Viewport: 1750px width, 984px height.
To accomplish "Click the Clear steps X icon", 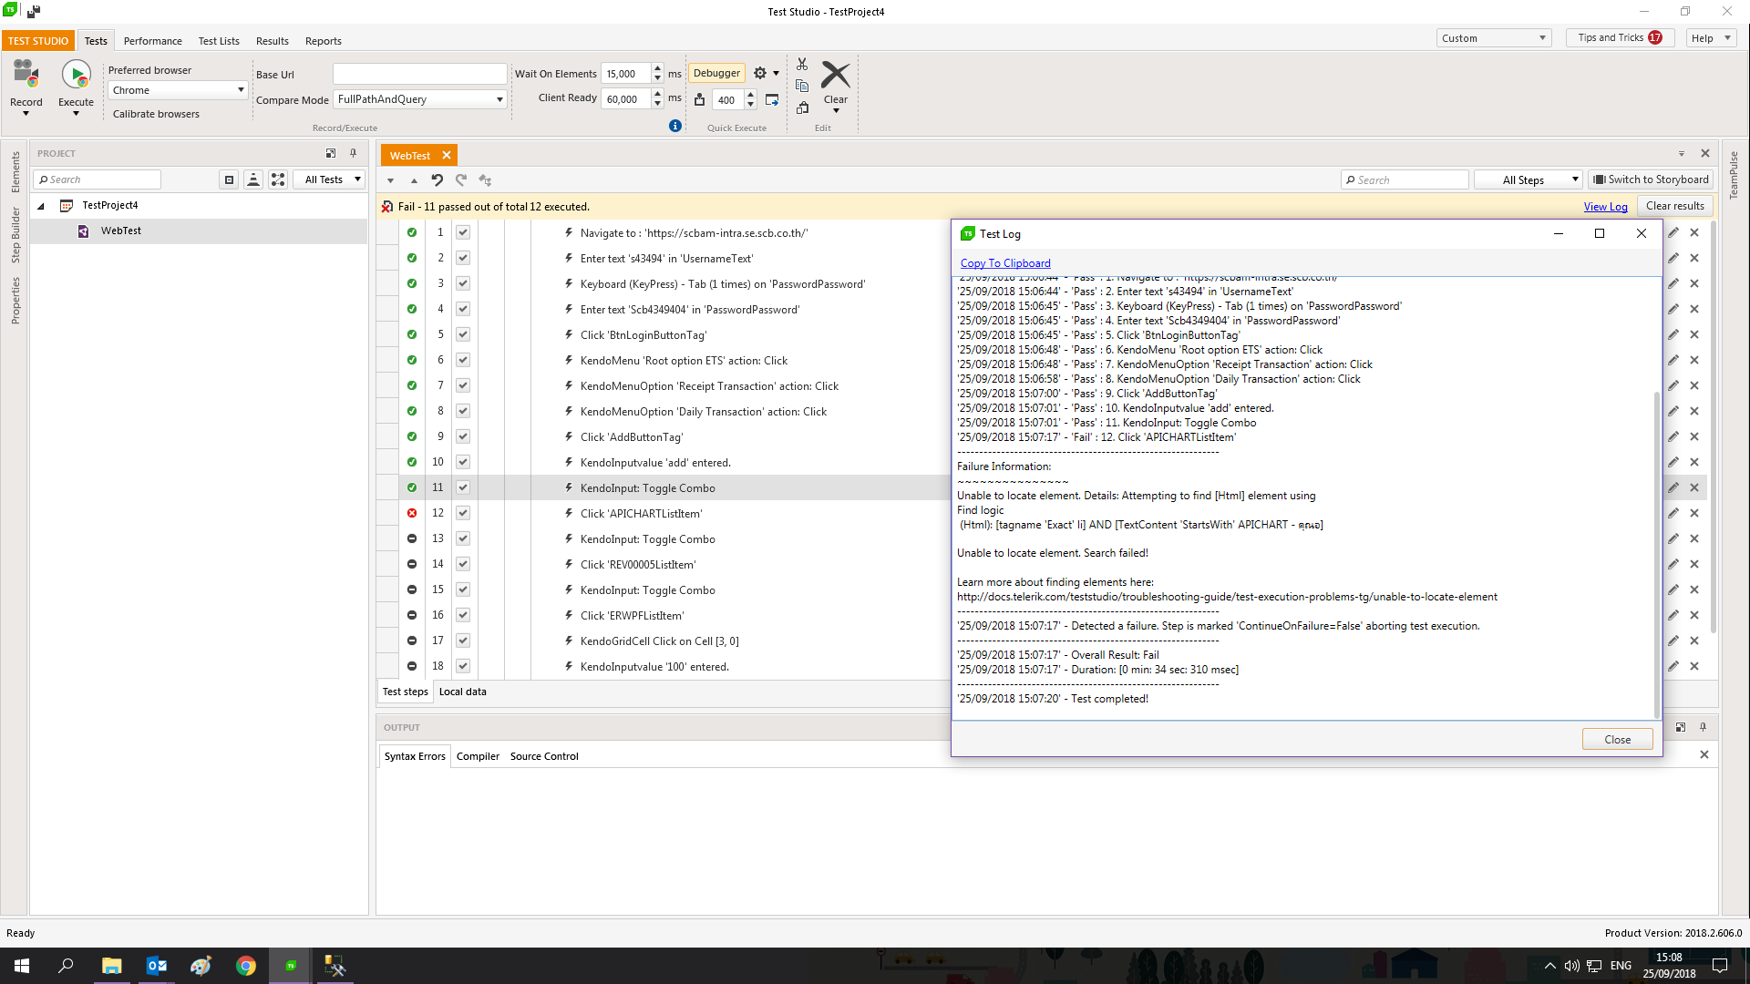I will (x=835, y=75).
